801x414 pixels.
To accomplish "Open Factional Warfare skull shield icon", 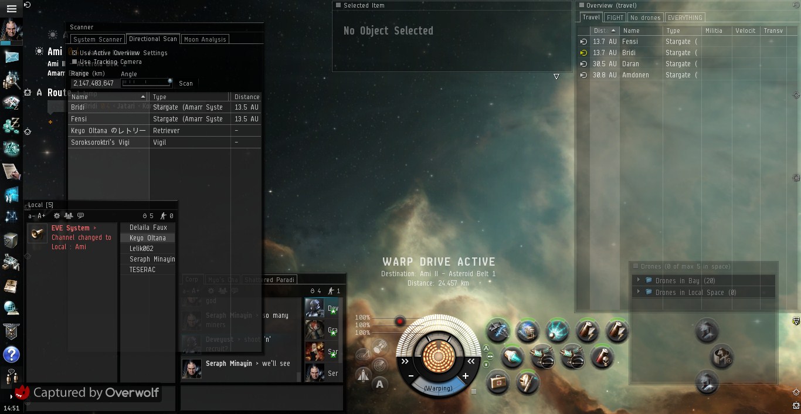I will point(11,331).
